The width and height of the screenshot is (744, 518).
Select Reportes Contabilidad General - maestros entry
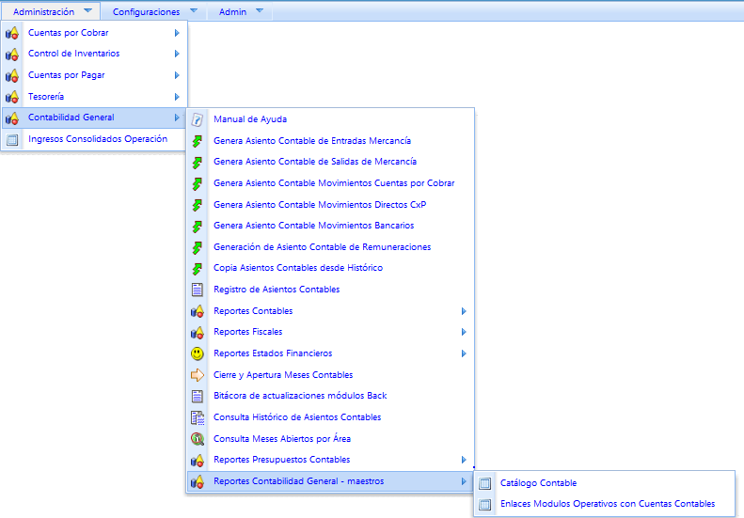pos(330,481)
